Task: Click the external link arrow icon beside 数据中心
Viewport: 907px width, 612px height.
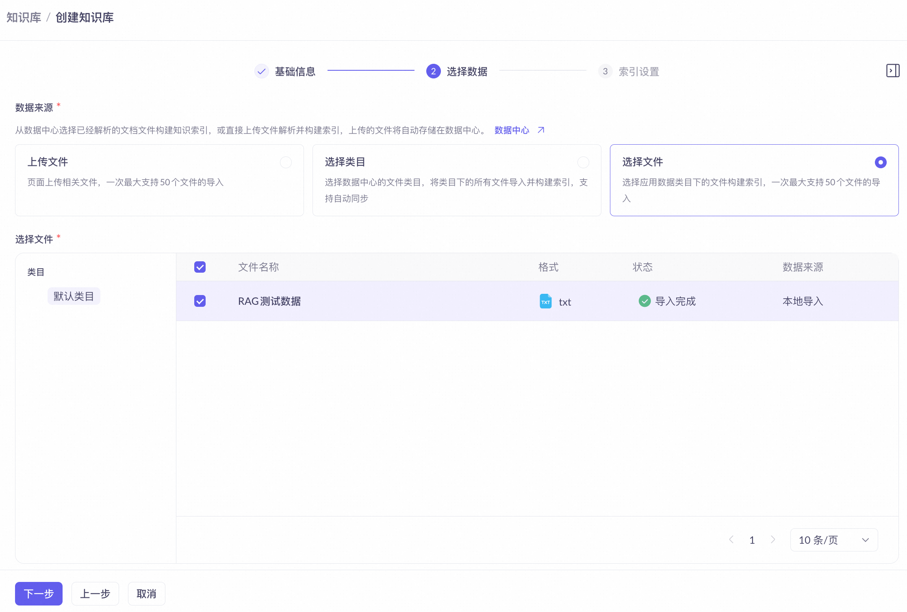Action: (x=541, y=130)
